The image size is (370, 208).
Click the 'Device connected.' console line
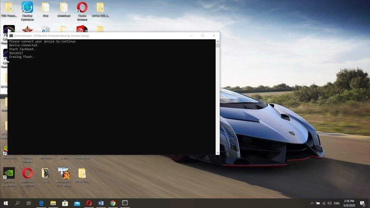coord(24,45)
